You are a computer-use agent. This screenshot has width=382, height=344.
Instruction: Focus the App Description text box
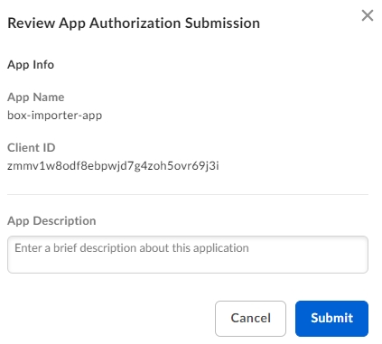tap(188, 255)
